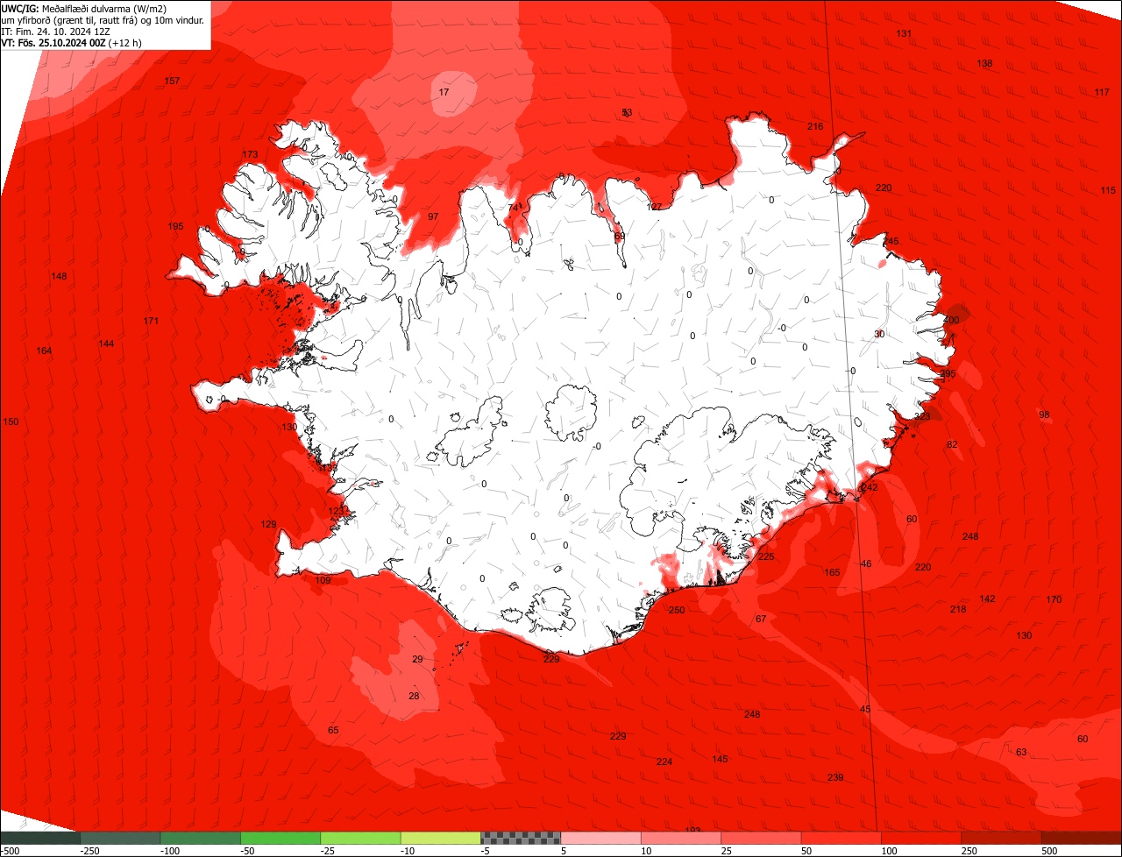Click the map value 127 on the north coast
The width and height of the screenshot is (1122, 857).
tap(654, 207)
